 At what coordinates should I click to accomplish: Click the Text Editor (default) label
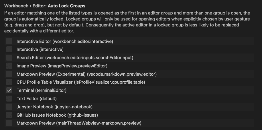(37, 99)
